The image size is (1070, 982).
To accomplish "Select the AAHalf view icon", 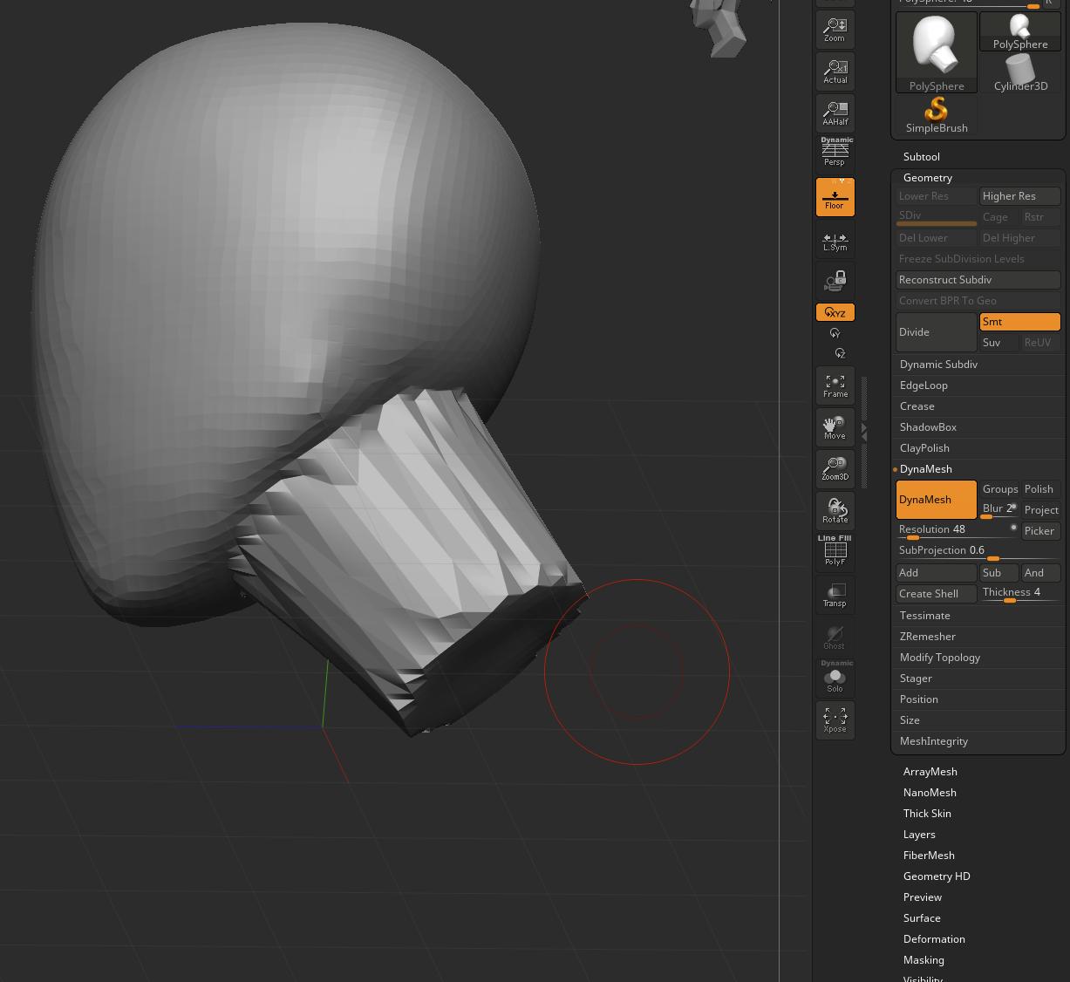I will pyautogui.click(x=835, y=113).
